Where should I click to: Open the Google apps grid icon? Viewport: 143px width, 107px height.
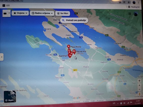(130, 14)
